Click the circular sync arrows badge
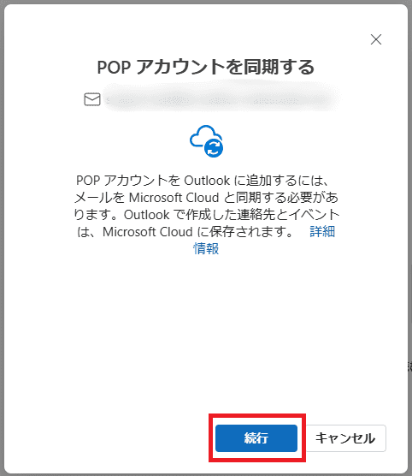 tap(214, 148)
